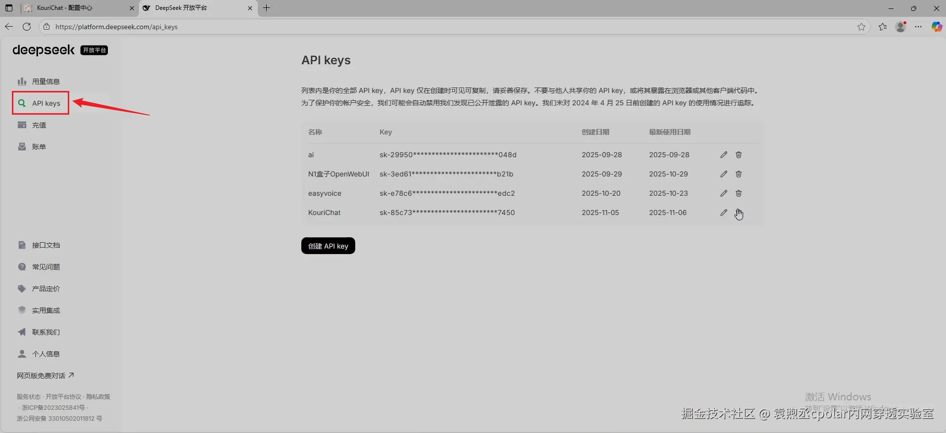Delete the N1盒子OpenWebUI key

tap(739, 174)
